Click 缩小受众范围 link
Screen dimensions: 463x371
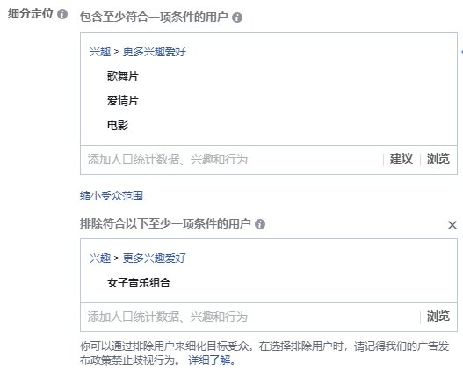pyautogui.click(x=112, y=195)
